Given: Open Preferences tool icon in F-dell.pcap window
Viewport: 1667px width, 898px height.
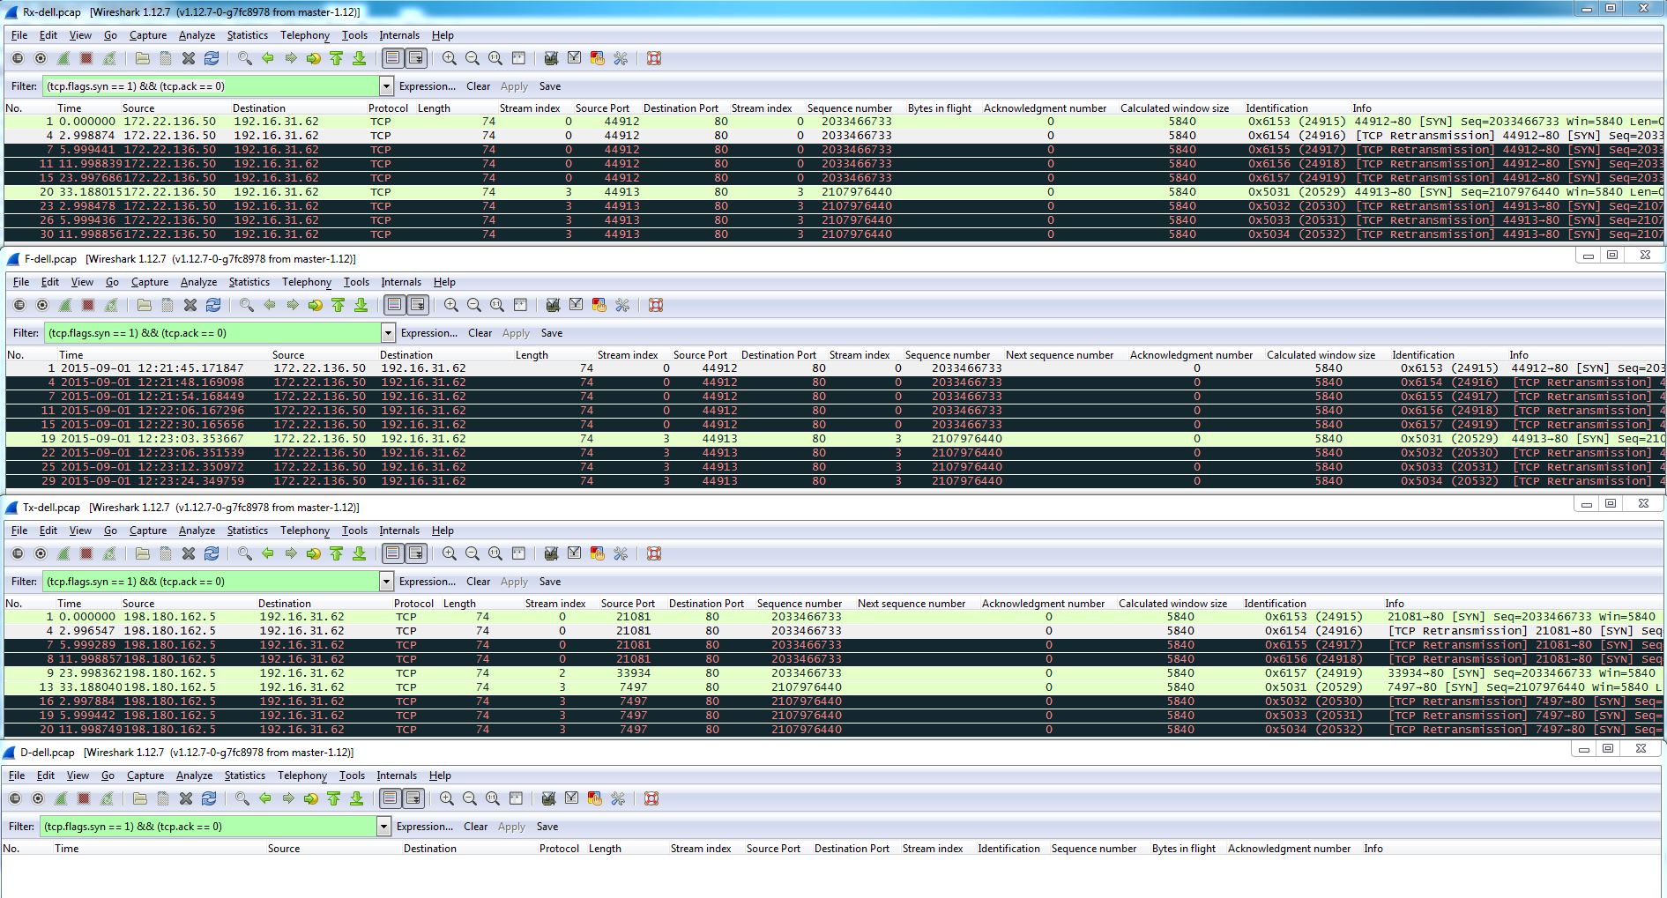Looking at the screenshot, I should 622,306.
